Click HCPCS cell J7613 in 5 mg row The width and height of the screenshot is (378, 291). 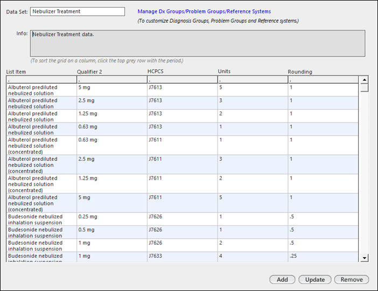pyautogui.click(x=182, y=90)
